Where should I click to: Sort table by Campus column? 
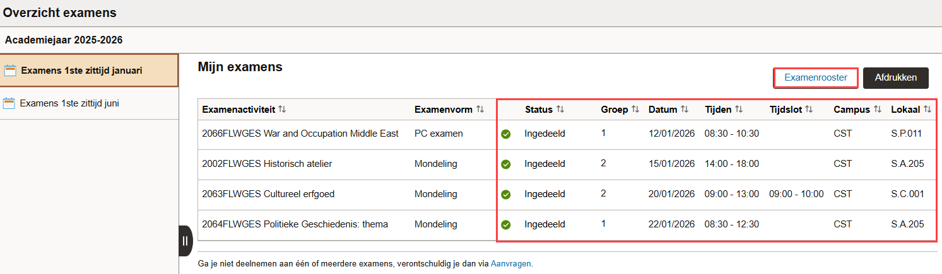(877, 110)
